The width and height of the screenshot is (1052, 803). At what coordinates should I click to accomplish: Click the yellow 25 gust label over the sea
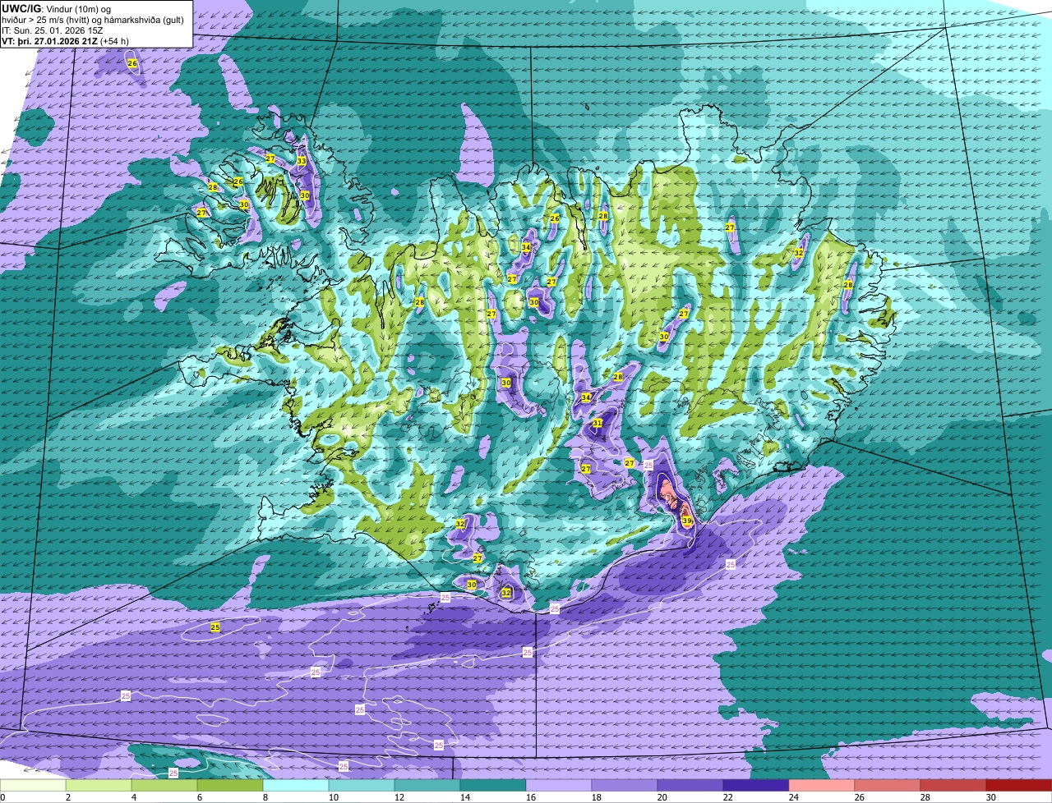tap(215, 627)
